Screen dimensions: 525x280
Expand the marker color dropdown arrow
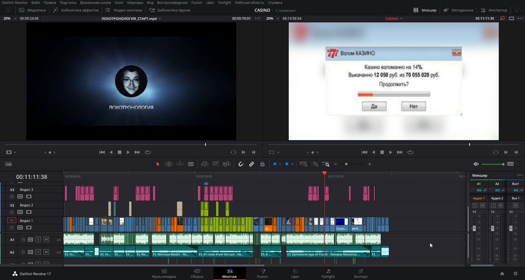(x=292, y=164)
